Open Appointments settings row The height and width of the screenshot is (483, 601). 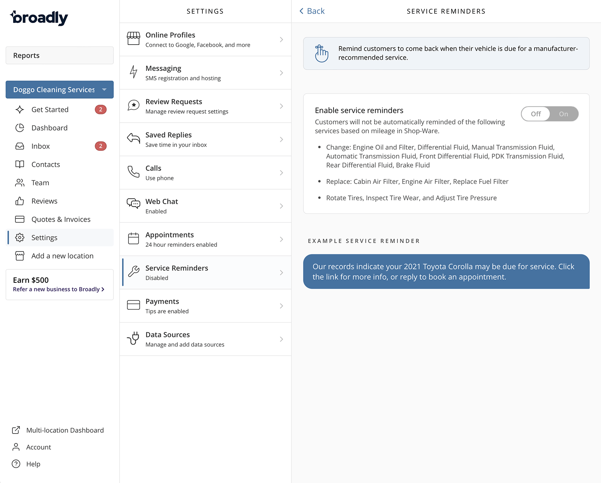205,239
